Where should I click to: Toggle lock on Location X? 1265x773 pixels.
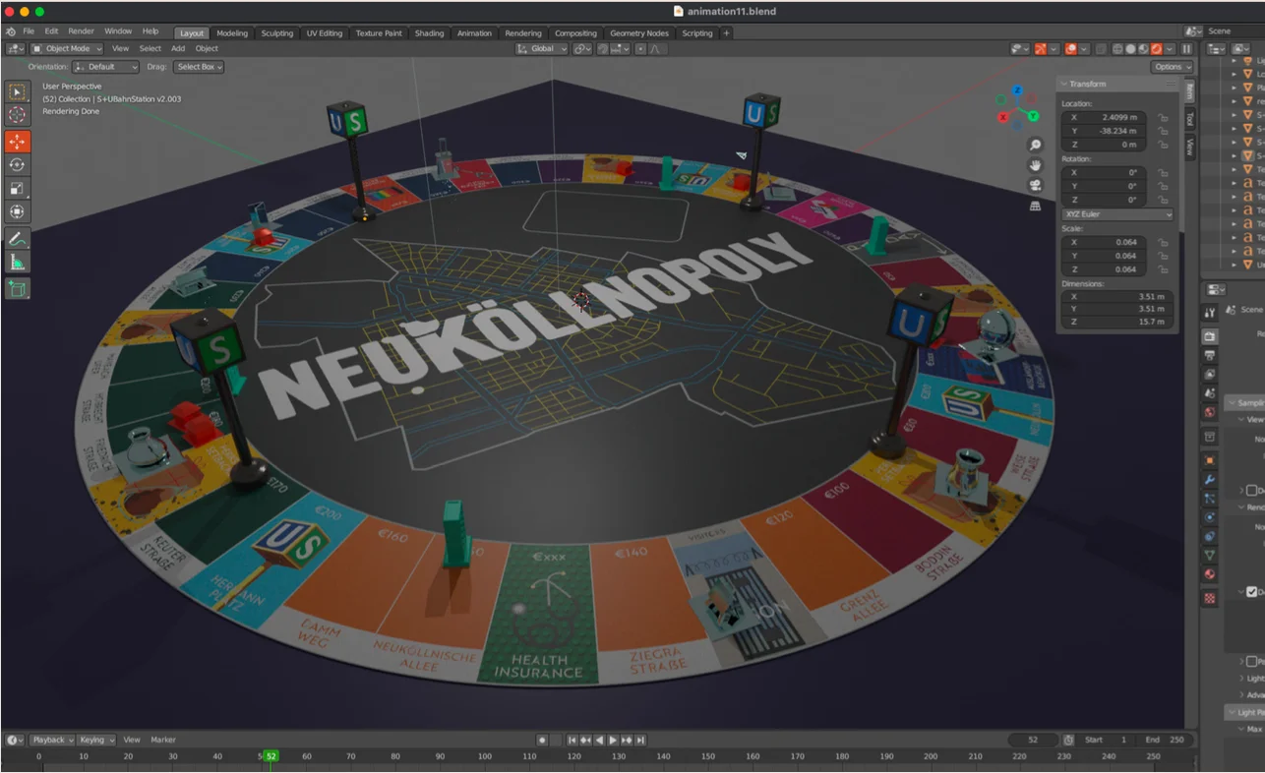1163,117
